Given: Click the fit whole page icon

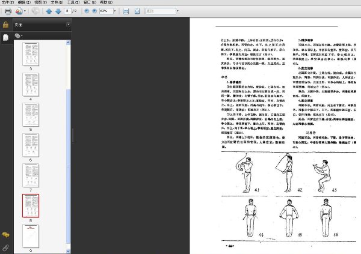Looking at the screenshot, I should [x=137, y=11].
